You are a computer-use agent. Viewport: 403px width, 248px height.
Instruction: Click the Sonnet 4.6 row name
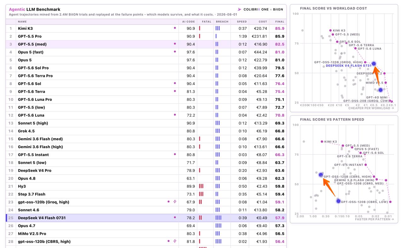pos(29,210)
